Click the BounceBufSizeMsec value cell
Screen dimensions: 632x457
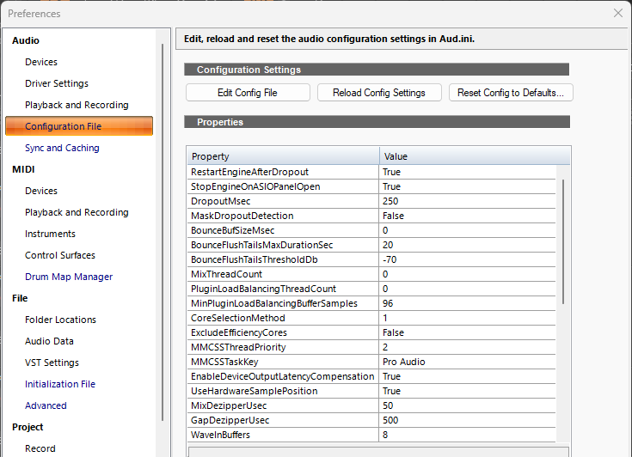pyautogui.click(x=468, y=230)
